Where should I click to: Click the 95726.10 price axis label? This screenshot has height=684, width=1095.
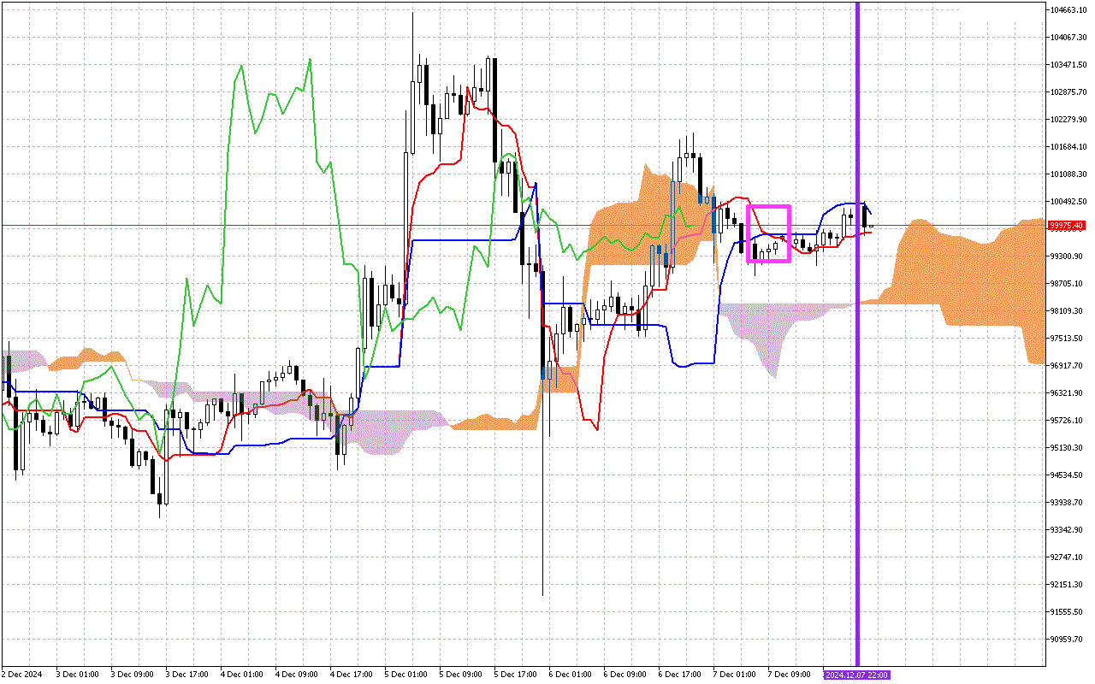1068,421
